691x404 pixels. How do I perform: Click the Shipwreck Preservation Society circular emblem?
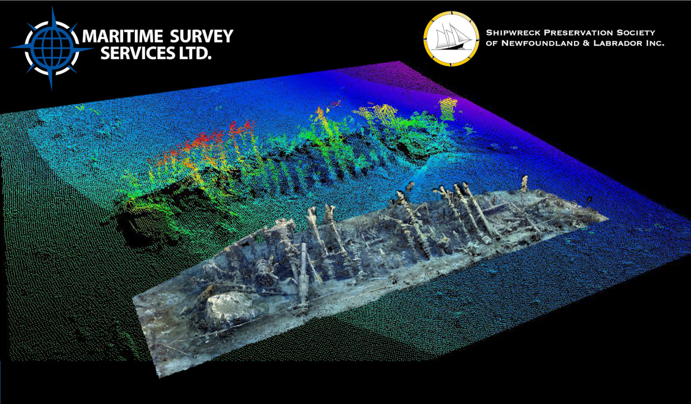click(x=451, y=36)
